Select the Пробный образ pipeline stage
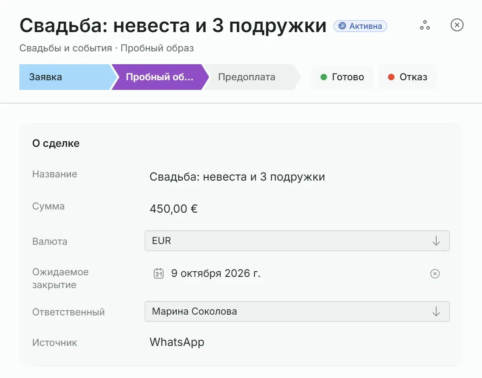 [x=160, y=77]
